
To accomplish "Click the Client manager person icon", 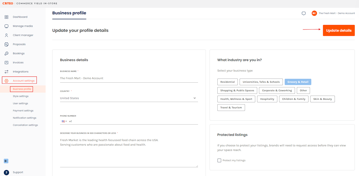I will (x=6, y=35).
